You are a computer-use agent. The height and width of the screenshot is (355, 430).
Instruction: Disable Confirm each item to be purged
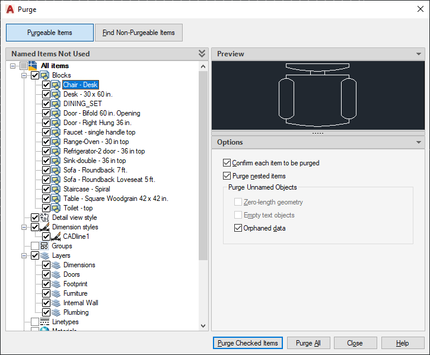[x=227, y=163]
